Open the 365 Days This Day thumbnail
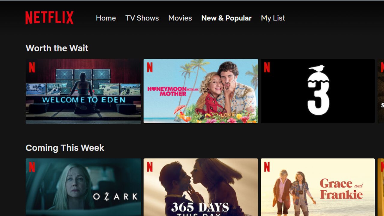The image size is (384, 216). [201, 187]
